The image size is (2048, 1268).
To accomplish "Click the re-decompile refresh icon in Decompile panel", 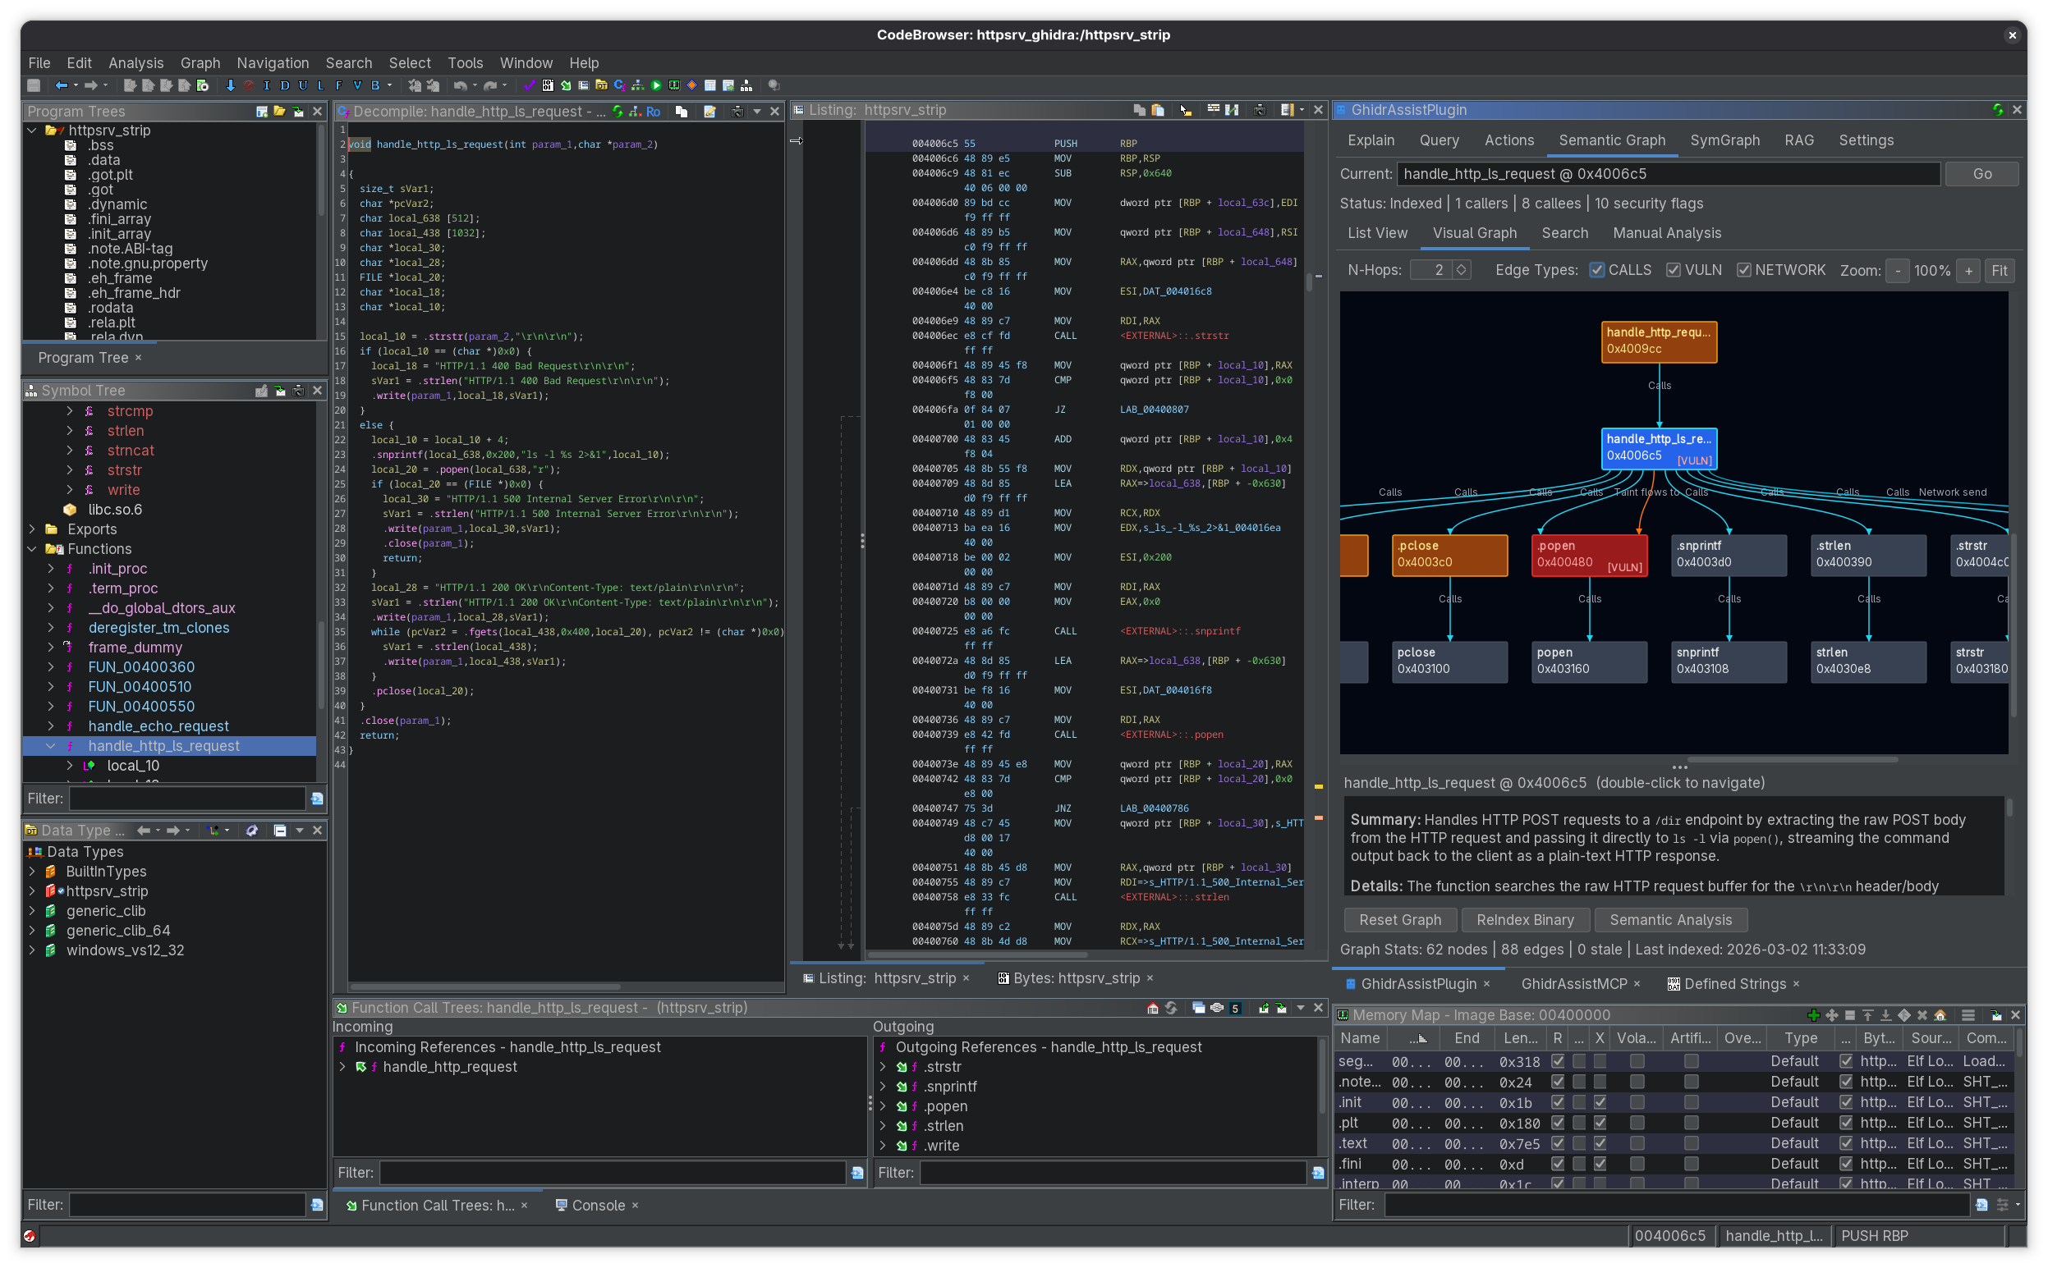I will tap(617, 111).
